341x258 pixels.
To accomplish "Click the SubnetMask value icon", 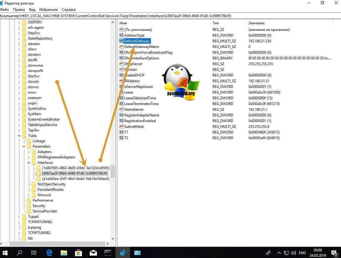I will [121, 126].
